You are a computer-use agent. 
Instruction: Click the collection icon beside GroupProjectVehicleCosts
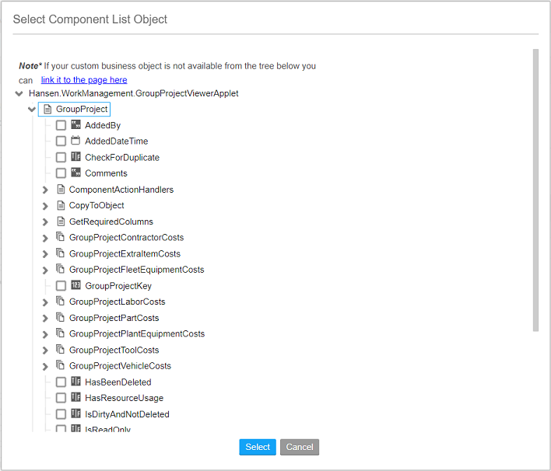(x=61, y=366)
